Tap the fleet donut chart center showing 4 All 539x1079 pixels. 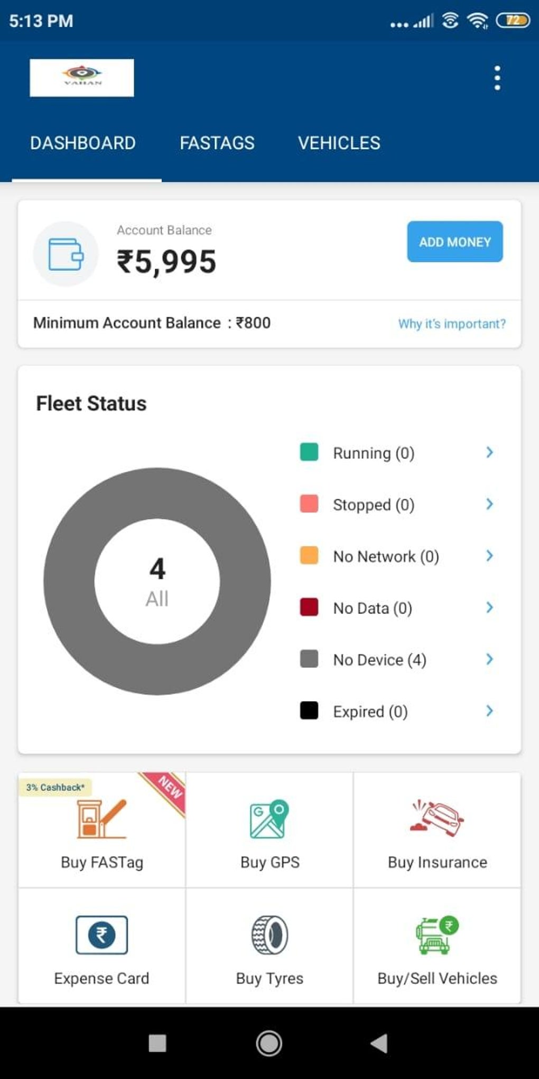[x=157, y=581]
